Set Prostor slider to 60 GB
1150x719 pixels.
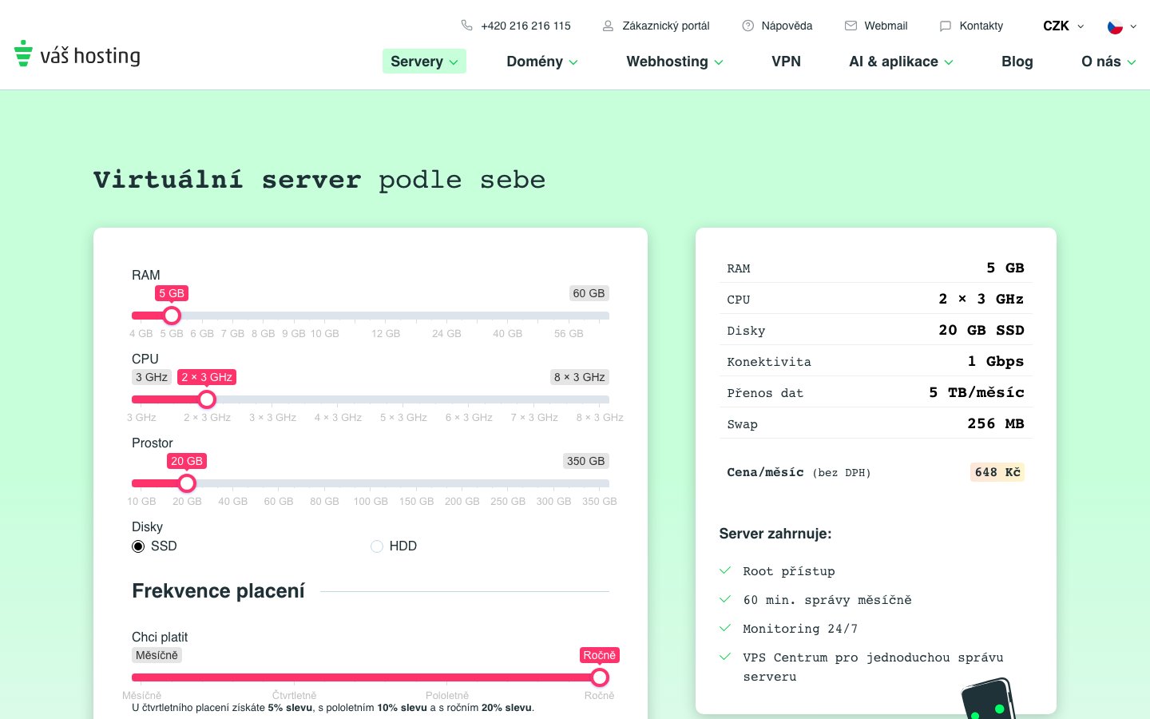tap(279, 501)
